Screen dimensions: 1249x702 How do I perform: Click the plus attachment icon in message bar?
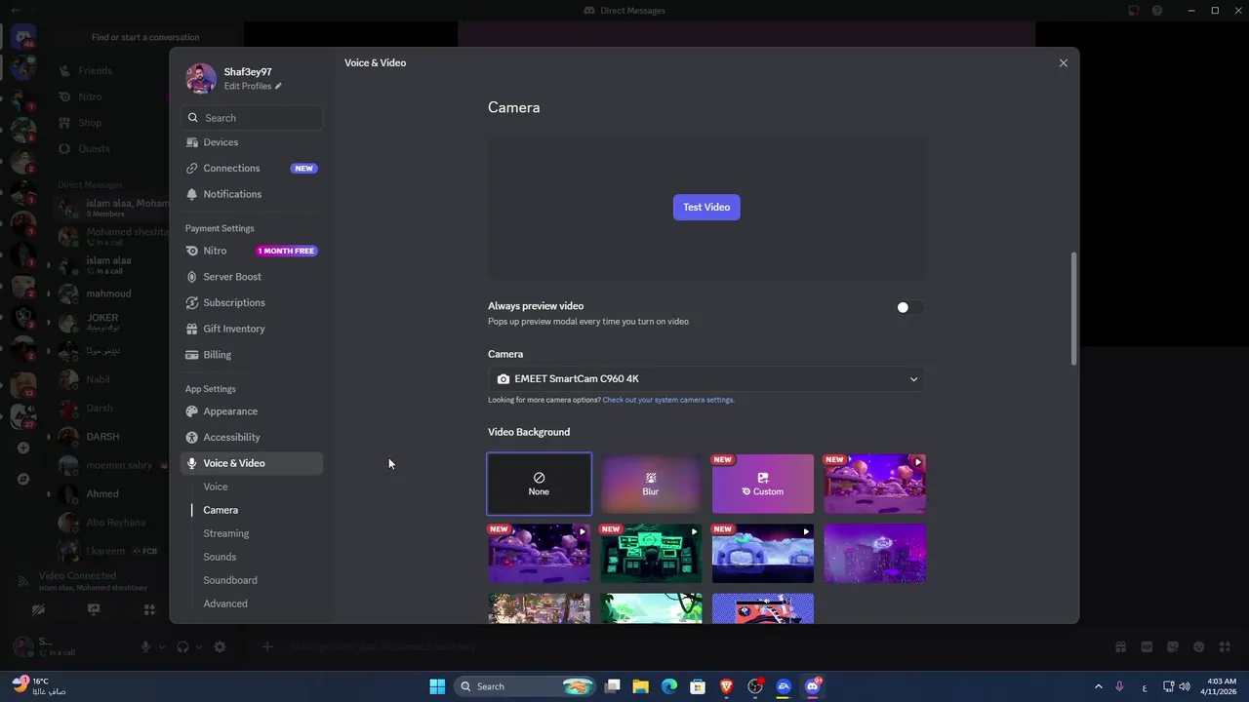point(267,646)
